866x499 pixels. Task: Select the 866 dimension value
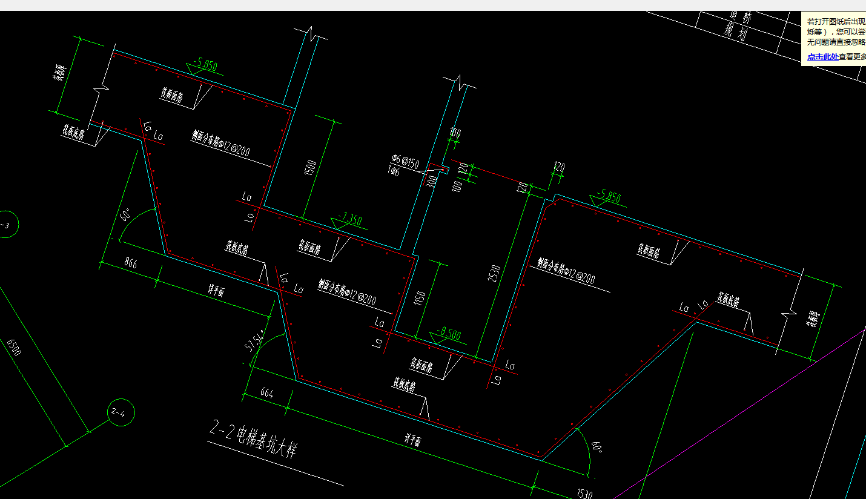130,263
